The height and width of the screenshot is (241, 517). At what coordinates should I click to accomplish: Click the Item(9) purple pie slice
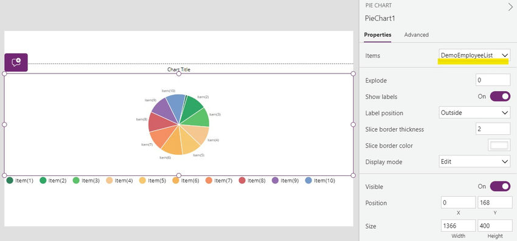163,110
